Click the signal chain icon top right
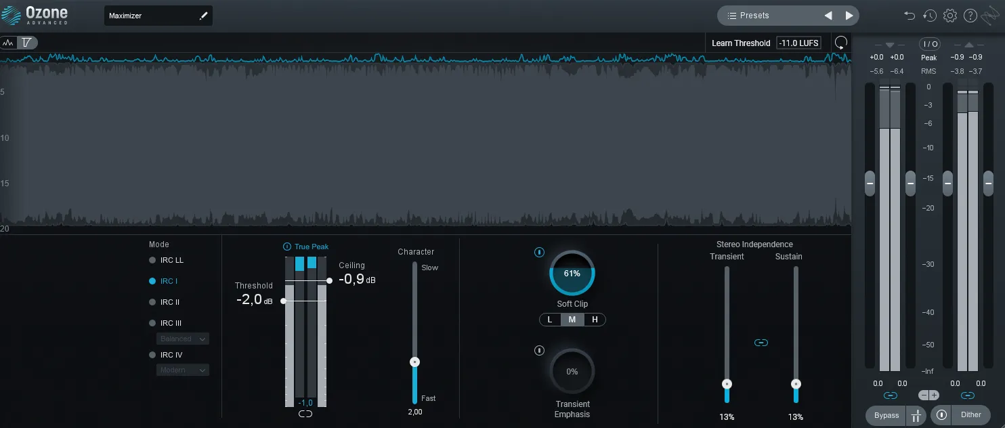The width and height of the screenshot is (1005, 428). (989, 15)
